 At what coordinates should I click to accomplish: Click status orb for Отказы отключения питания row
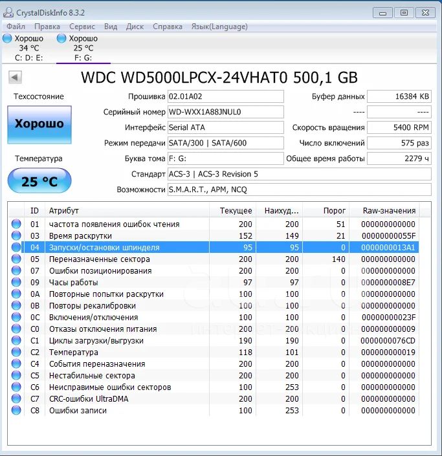coord(16,329)
